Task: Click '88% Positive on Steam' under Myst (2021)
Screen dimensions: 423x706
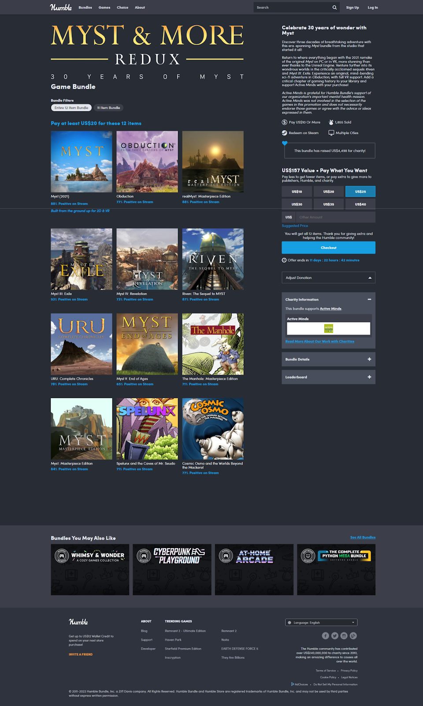Action: coord(69,204)
